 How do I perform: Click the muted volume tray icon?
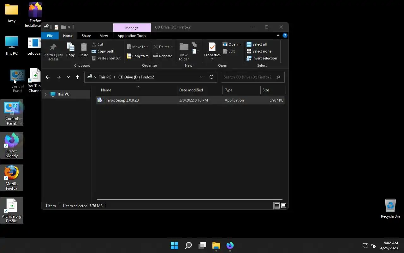pyautogui.click(x=373, y=245)
